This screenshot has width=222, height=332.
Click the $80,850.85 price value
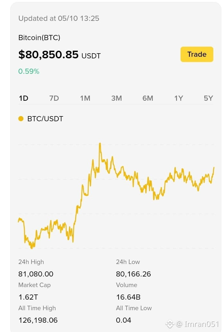48,55
